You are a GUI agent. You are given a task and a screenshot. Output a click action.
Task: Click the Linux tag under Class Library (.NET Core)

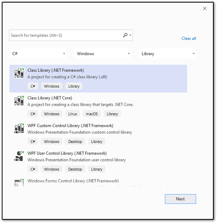coord(73,114)
